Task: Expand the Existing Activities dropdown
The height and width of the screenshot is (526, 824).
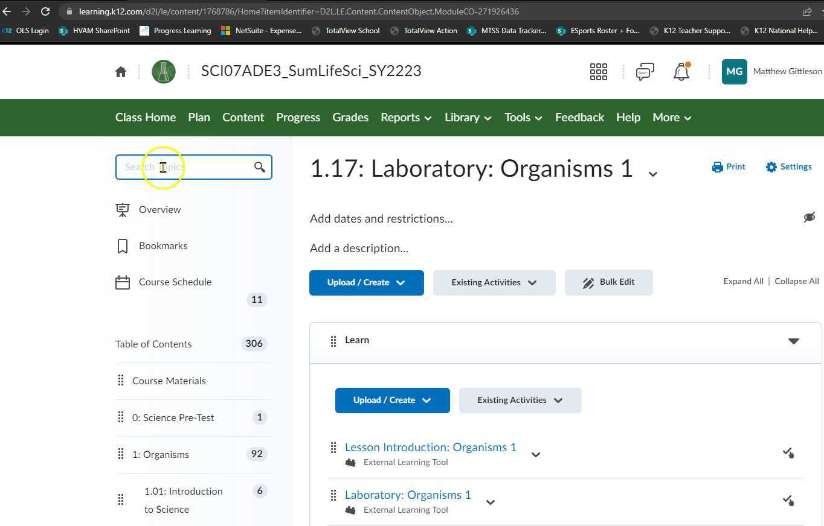Action: point(494,282)
